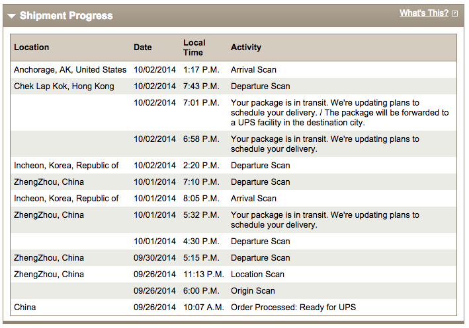Select the Activity column header
Screen dimensions: 469x328
[246, 47]
